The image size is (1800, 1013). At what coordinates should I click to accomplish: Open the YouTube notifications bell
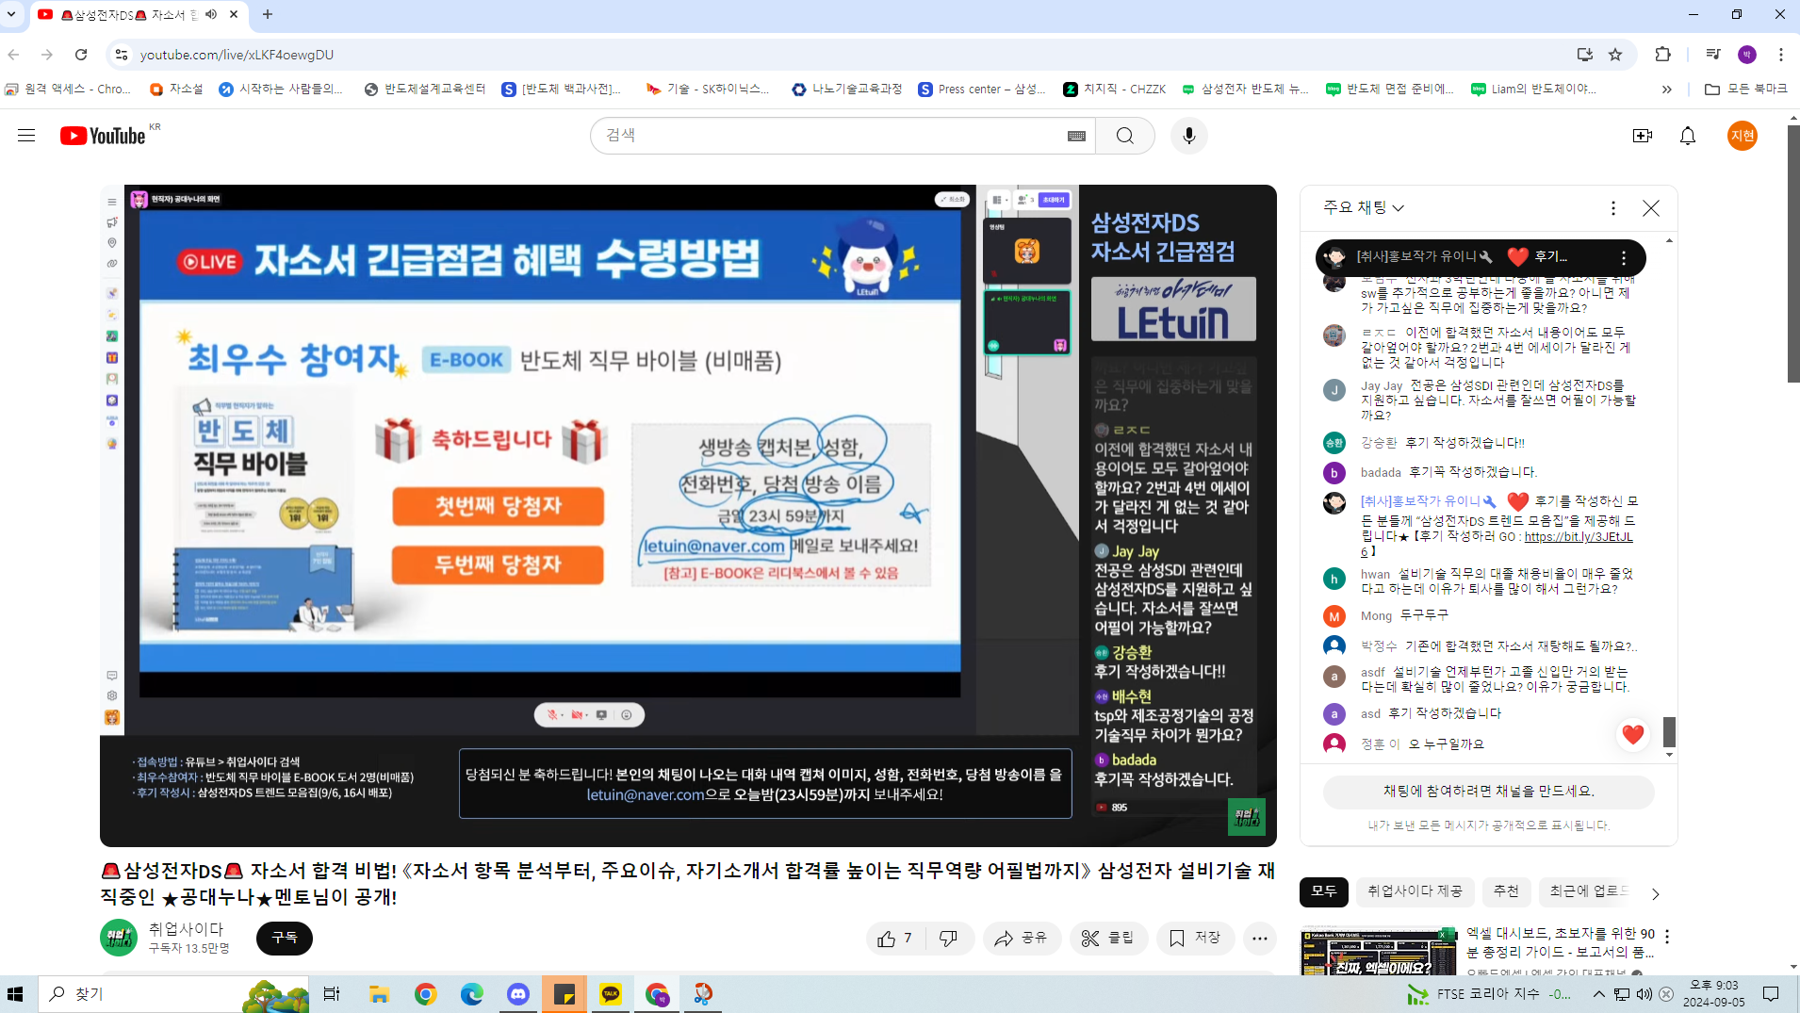click(1687, 136)
